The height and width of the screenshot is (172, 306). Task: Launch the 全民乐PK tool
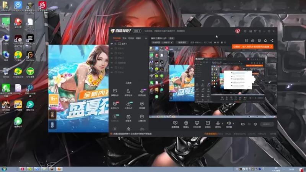(115, 105)
